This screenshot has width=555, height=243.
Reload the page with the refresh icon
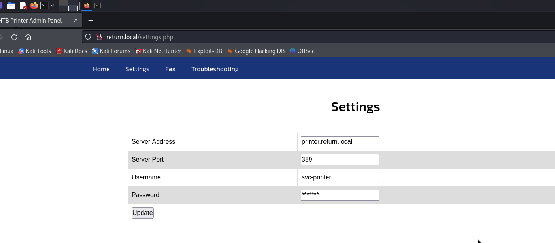click(14, 37)
